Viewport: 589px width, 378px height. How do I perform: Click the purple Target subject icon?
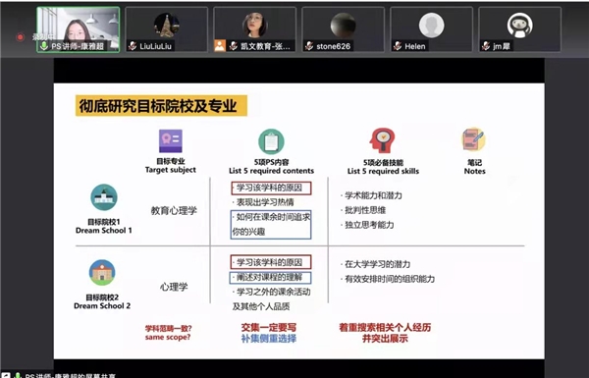[171, 141]
